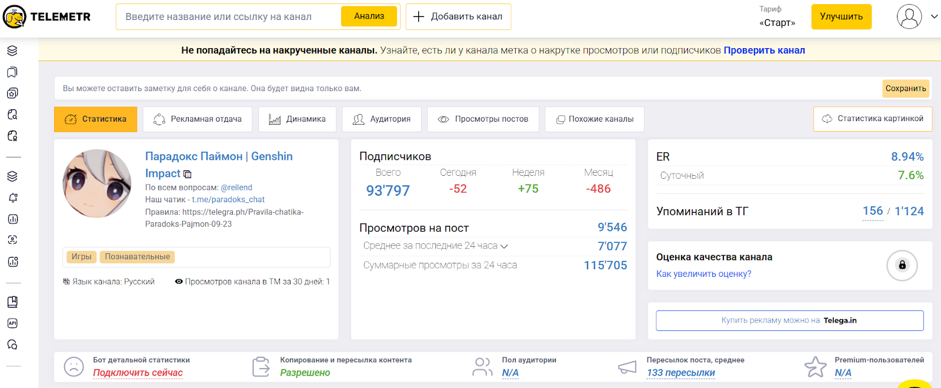Expand the account menu chevron arrow
Image resolution: width=941 pixels, height=388 pixels.
click(x=934, y=16)
